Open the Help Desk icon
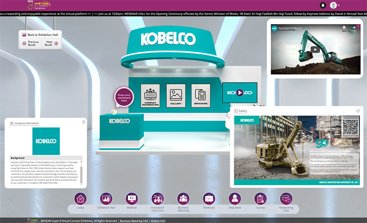Image resolution: width=367 pixels, height=223 pixels. click(x=235, y=199)
